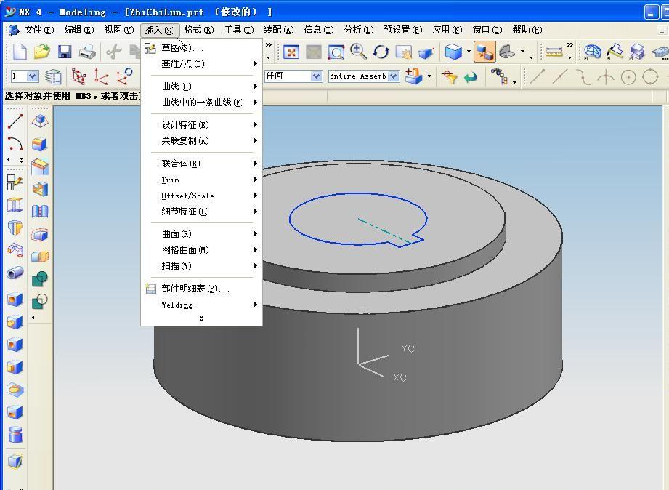Select the Arc tool in left toolbar
Screen dimensions: 669x490
pos(15,144)
